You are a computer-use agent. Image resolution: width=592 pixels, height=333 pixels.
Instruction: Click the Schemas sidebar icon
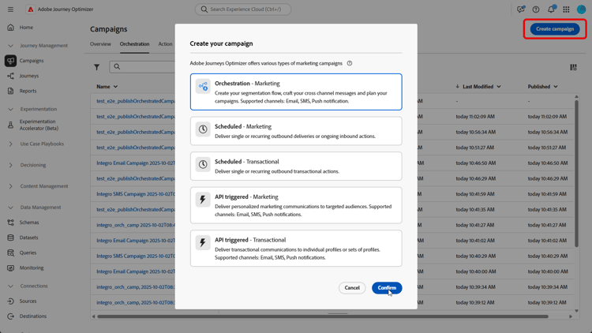pyautogui.click(x=10, y=223)
